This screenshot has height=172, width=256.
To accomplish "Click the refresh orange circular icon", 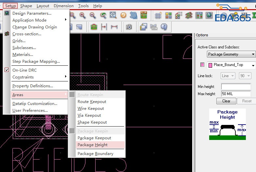I will (x=123, y=15).
